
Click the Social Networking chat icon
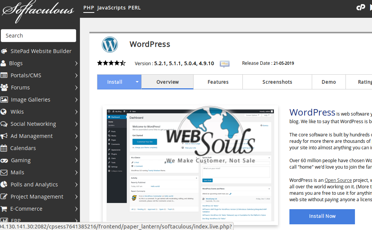[4, 124]
